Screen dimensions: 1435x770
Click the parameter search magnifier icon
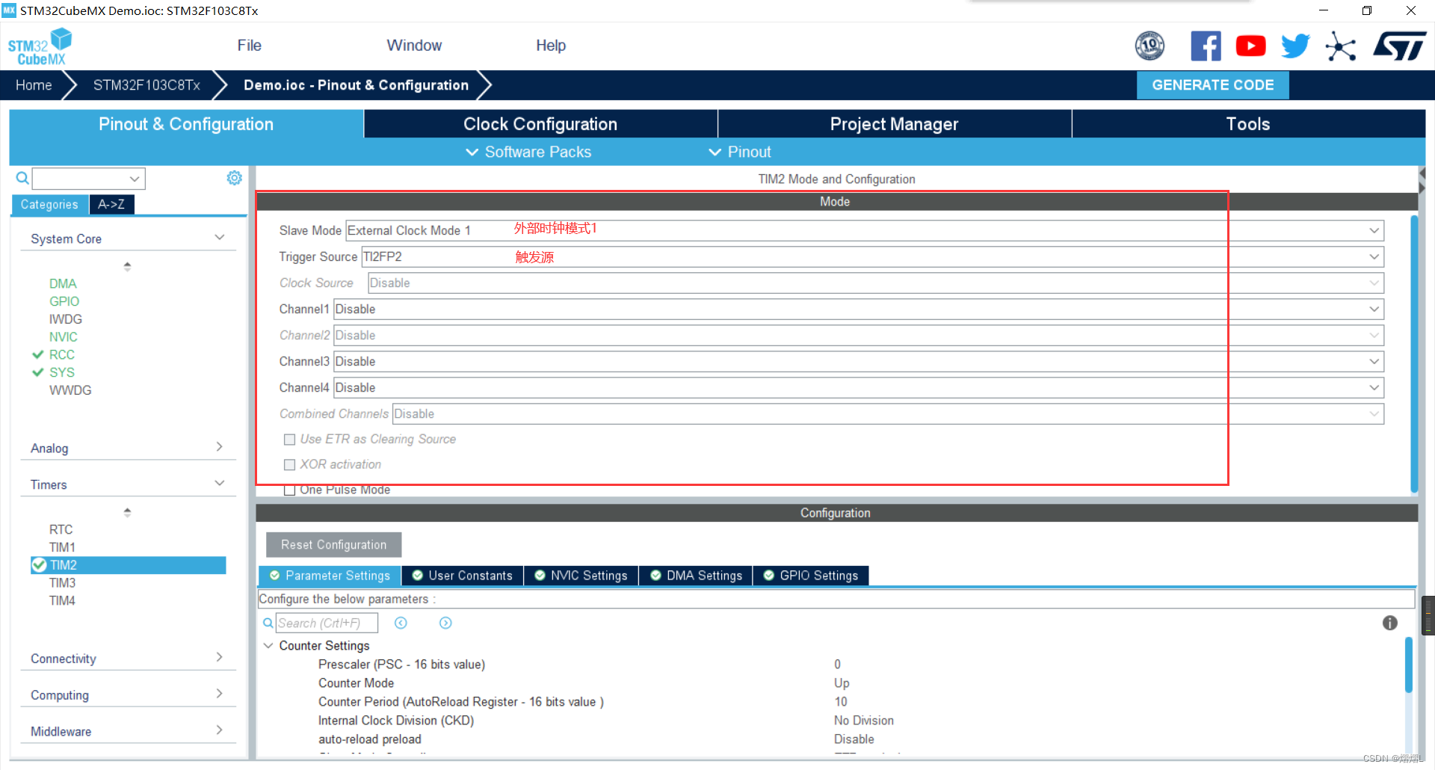[268, 623]
